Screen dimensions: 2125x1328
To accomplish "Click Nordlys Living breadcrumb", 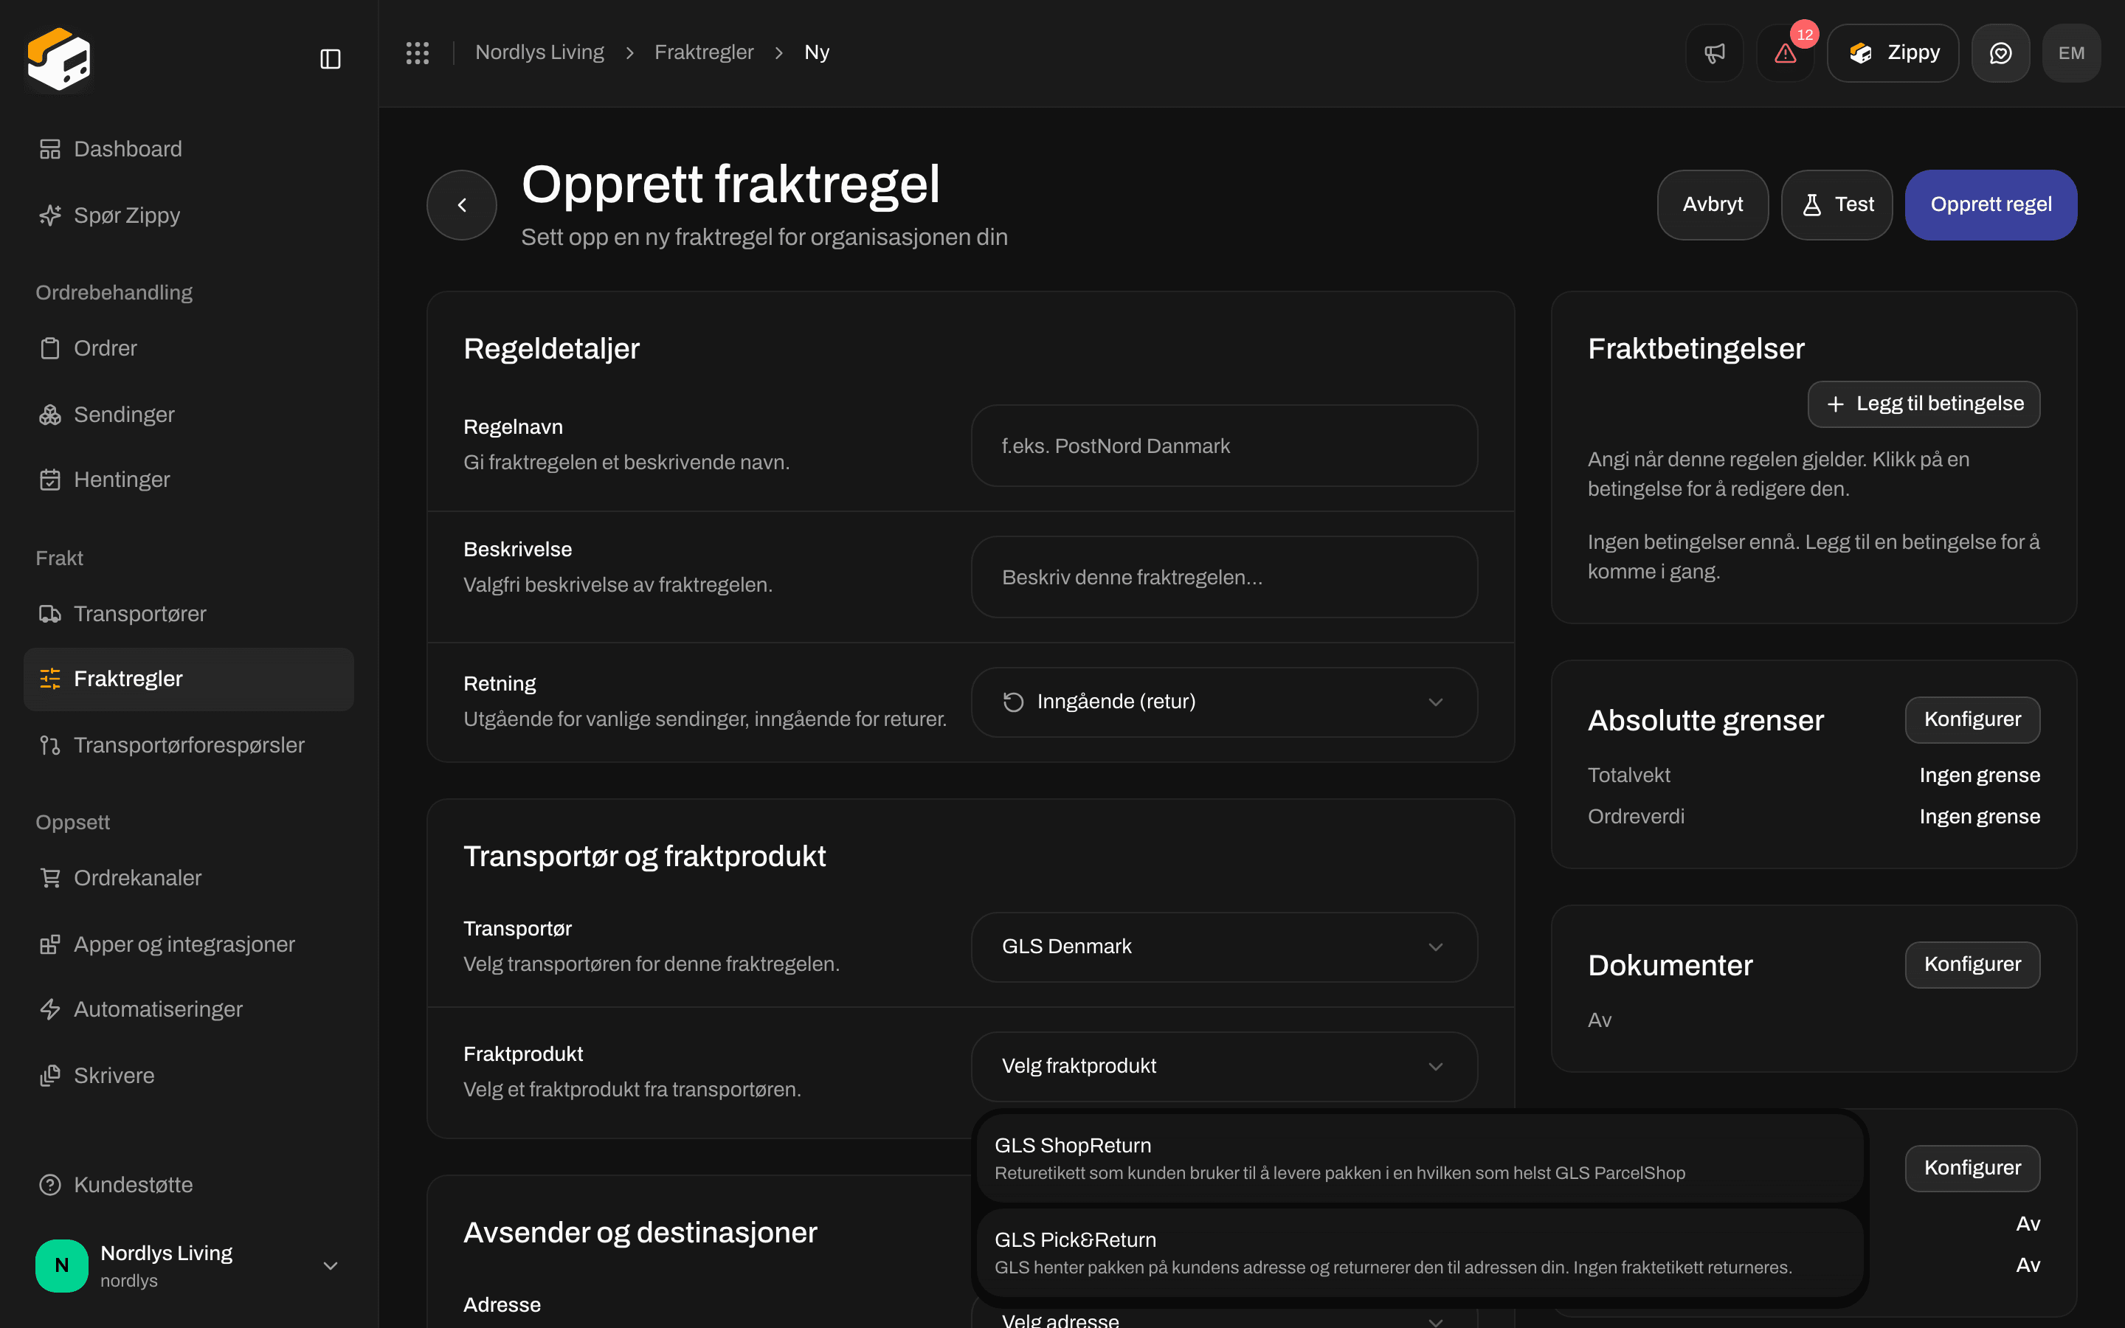I will click(539, 52).
